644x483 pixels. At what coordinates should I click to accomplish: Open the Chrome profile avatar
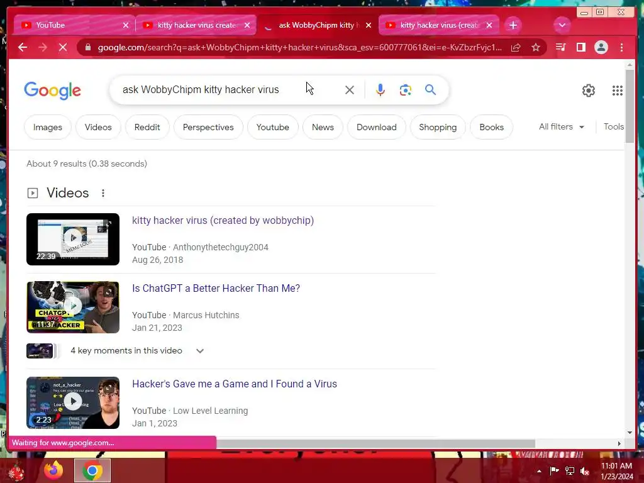(601, 47)
